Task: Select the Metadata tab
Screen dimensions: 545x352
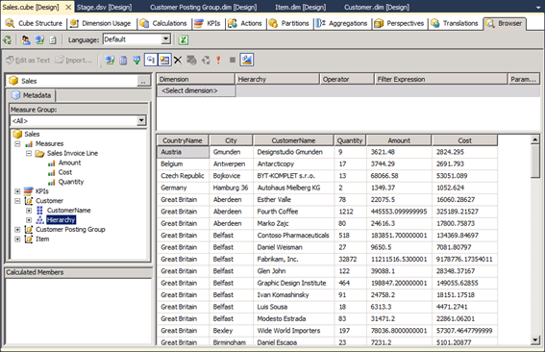Action: 32,95
